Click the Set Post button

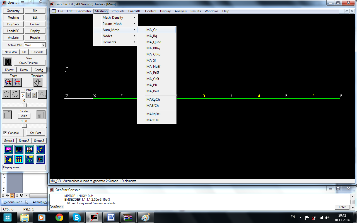(35, 133)
